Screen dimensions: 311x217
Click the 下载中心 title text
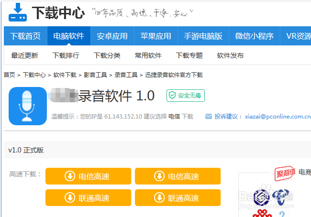58,13
